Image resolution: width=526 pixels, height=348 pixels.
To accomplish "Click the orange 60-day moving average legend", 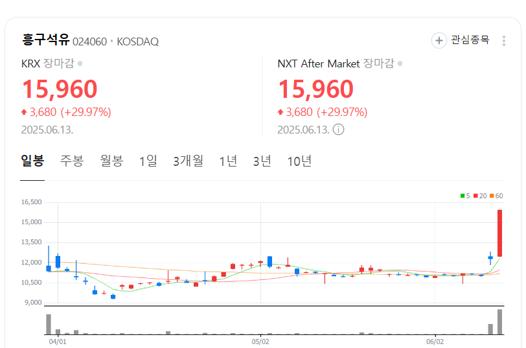I will (x=496, y=196).
